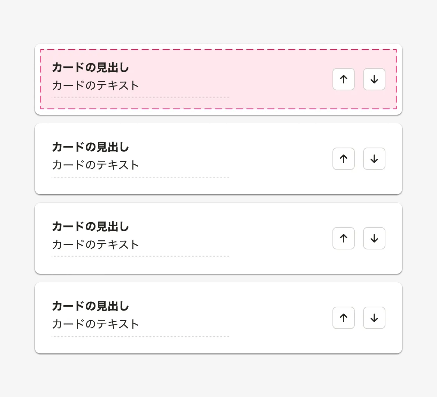Viewport: 437px width, 397px height.
Task: Click the third card's カードの見出し heading
Action: [91, 226]
